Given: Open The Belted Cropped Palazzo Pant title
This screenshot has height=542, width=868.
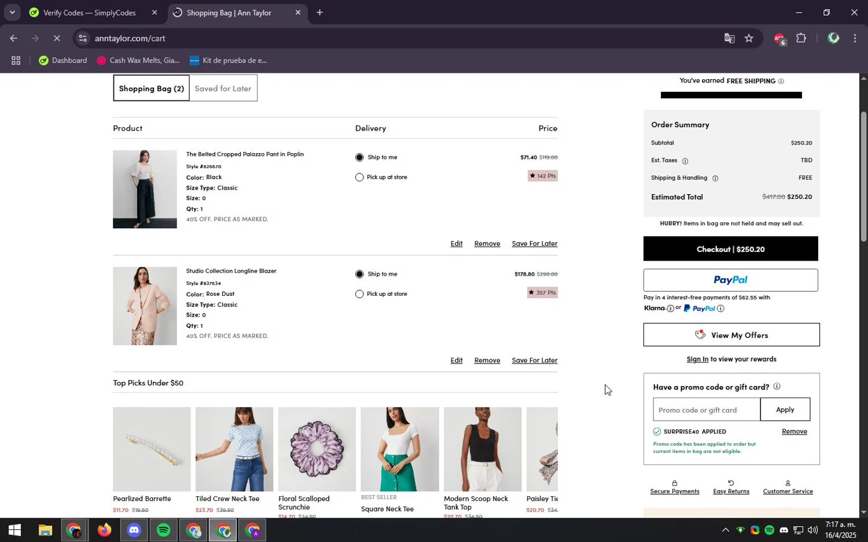Looking at the screenshot, I should pyautogui.click(x=245, y=154).
